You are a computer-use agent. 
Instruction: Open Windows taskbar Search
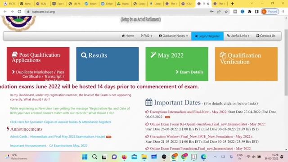pos(94,157)
